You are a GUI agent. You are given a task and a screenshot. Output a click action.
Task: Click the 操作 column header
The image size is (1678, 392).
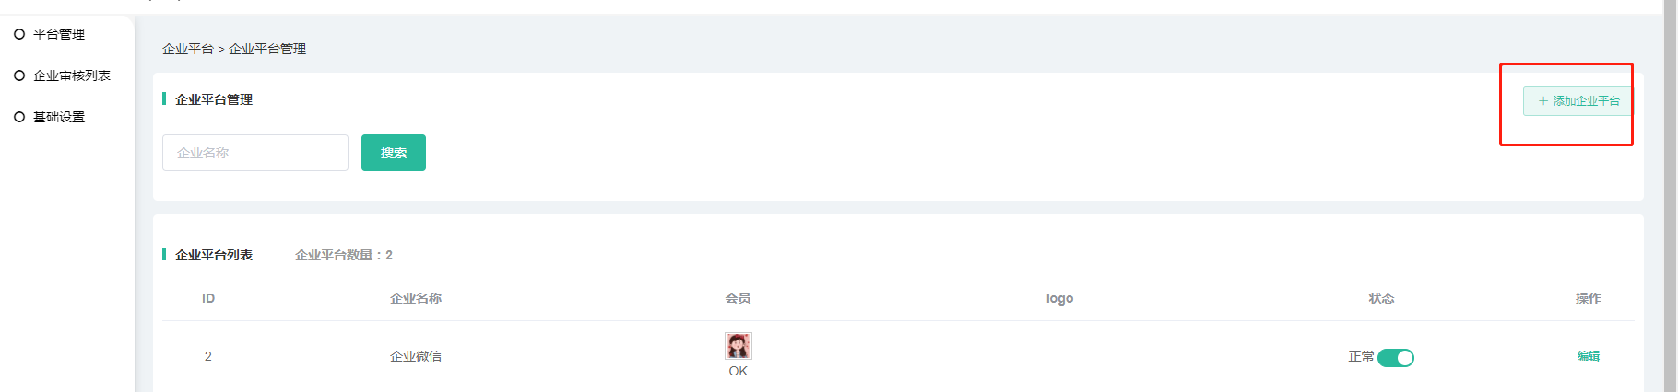1589,298
